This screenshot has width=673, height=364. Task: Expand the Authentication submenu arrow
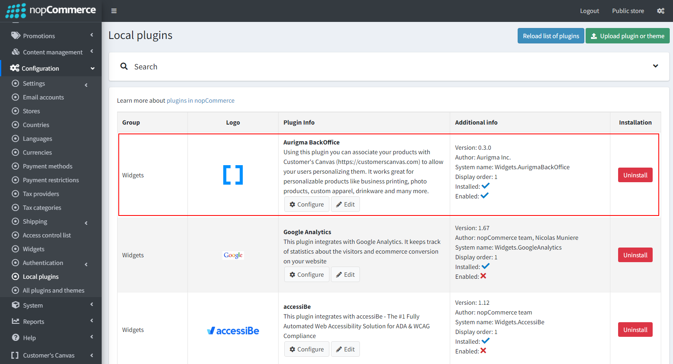[86, 265]
